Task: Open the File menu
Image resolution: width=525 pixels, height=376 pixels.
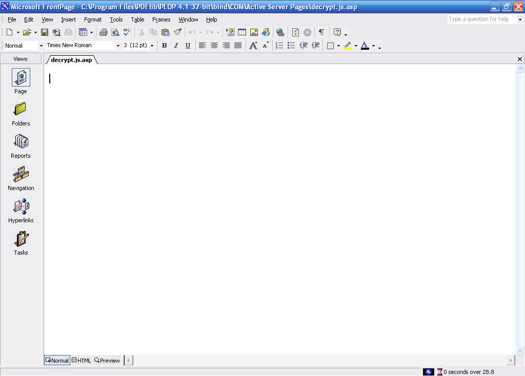Action: click(x=12, y=20)
